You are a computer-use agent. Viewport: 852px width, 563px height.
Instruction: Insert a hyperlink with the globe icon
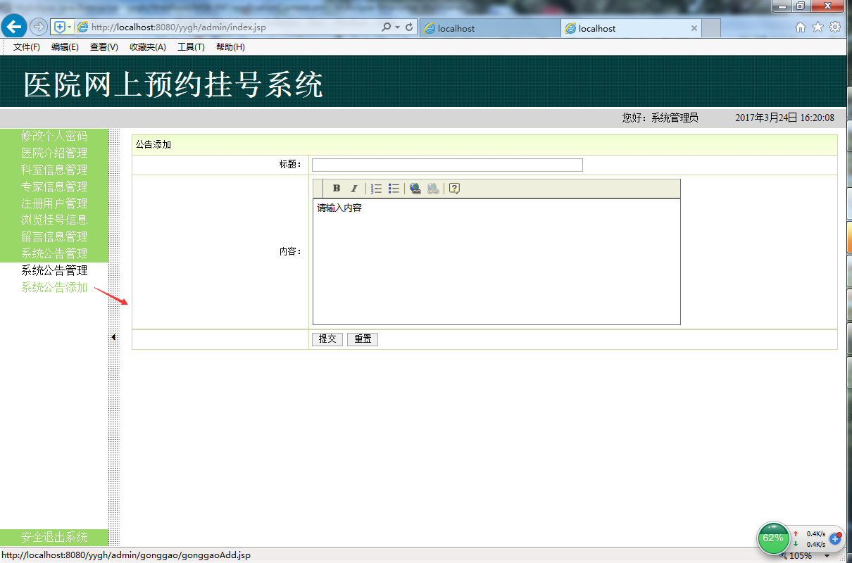(415, 189)
